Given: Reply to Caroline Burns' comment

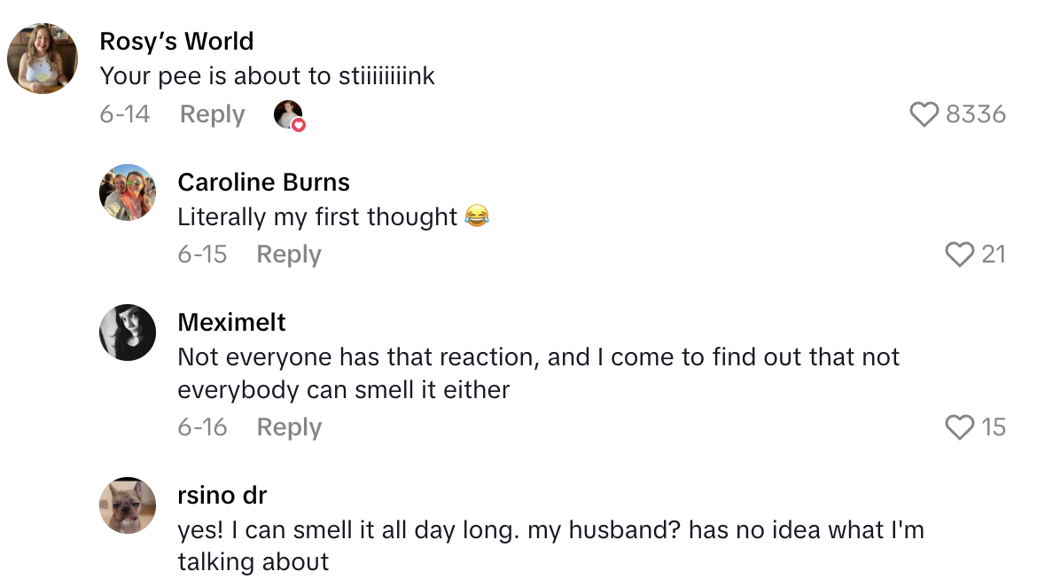Looking at the screenshot, I should coord(289,254).
